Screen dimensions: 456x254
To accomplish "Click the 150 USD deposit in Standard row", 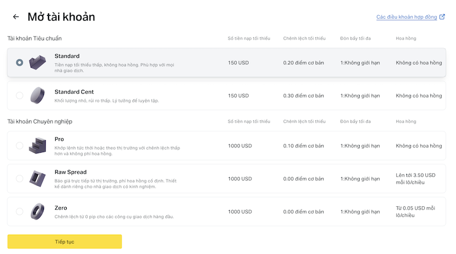I will (238, 63).
